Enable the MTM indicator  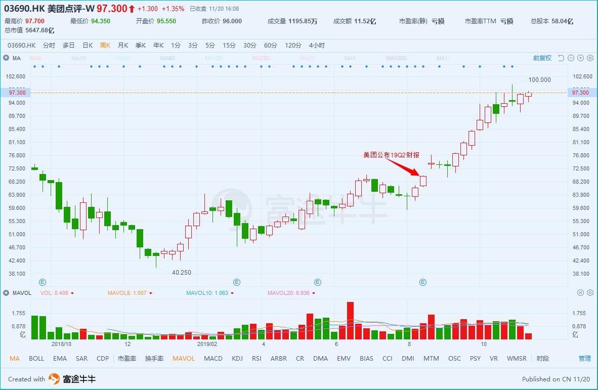(432, 358)
